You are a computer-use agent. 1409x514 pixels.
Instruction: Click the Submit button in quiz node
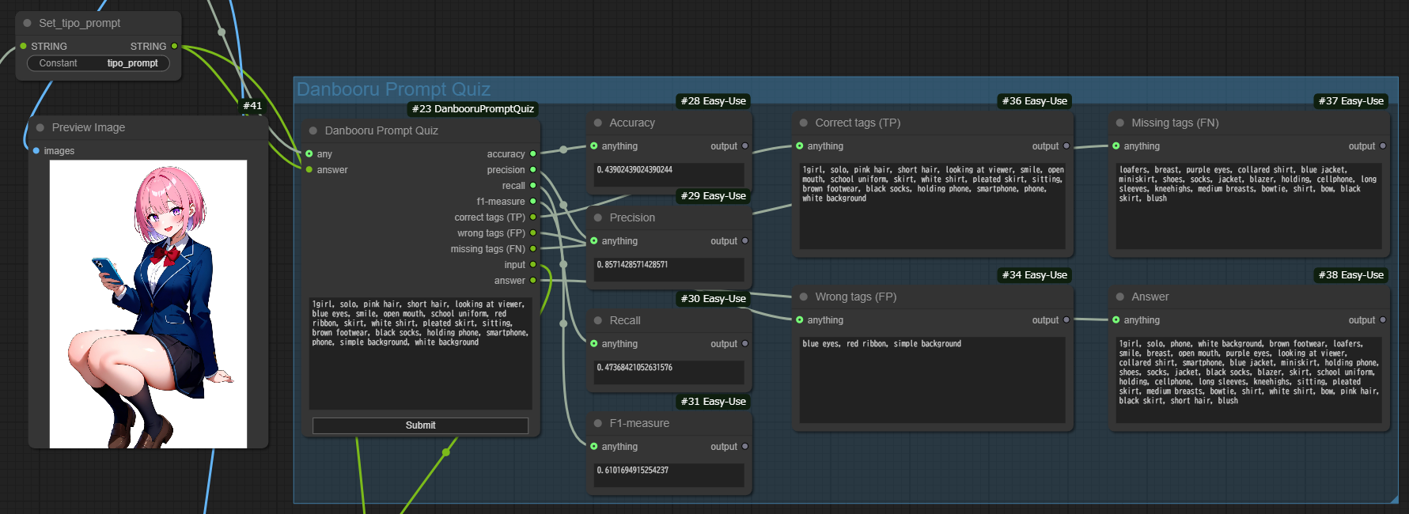point(420,425)
